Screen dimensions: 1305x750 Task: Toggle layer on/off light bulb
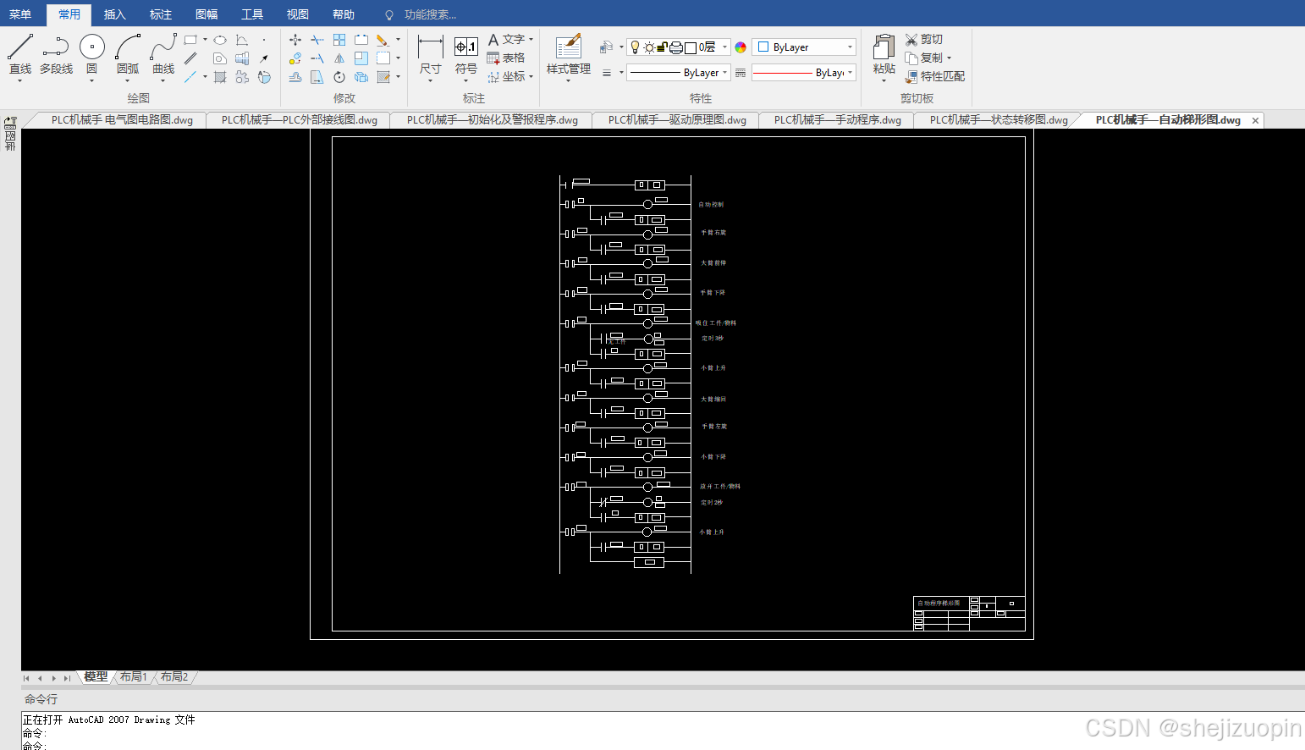click(x=636, y=47)
